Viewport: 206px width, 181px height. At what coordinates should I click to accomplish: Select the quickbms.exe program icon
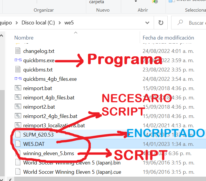(x=18, y=60)
